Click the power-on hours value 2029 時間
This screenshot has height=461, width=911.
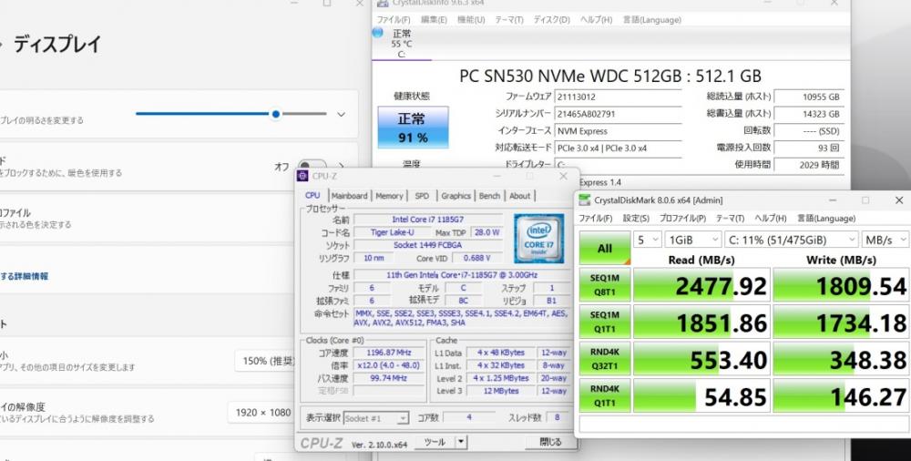[809, 165]
